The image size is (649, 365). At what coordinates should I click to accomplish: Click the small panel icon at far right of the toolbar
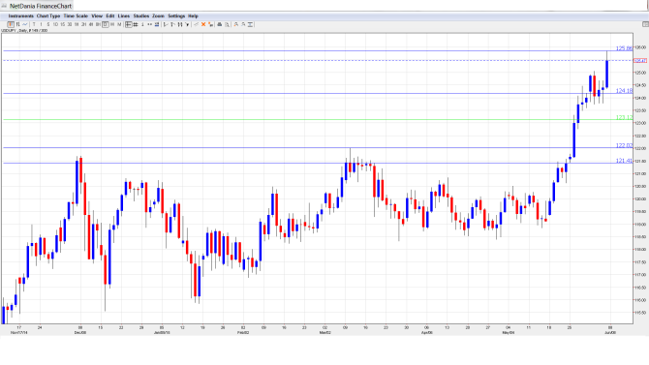tap(645, 24)
